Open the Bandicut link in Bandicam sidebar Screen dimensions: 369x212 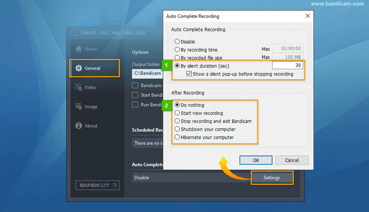pyautogui.click(x=97, y=185)
